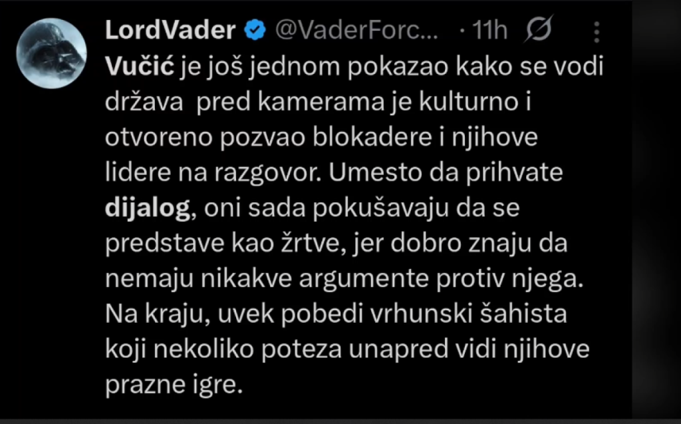Click the blue verified checkmark badge
Image resolution: width=681 pixels, height=424 pixels.
(255, 30)
